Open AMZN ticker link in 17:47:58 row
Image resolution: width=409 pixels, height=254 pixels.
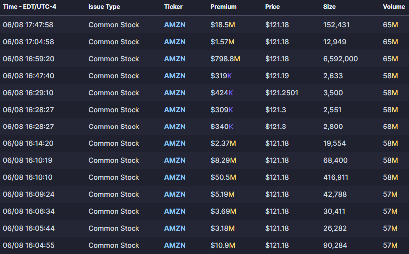point(175,25)
